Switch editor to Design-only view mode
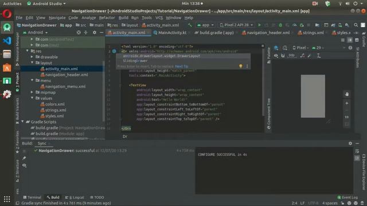This screenshot has width=367, height=206. (x=357, y=40)
